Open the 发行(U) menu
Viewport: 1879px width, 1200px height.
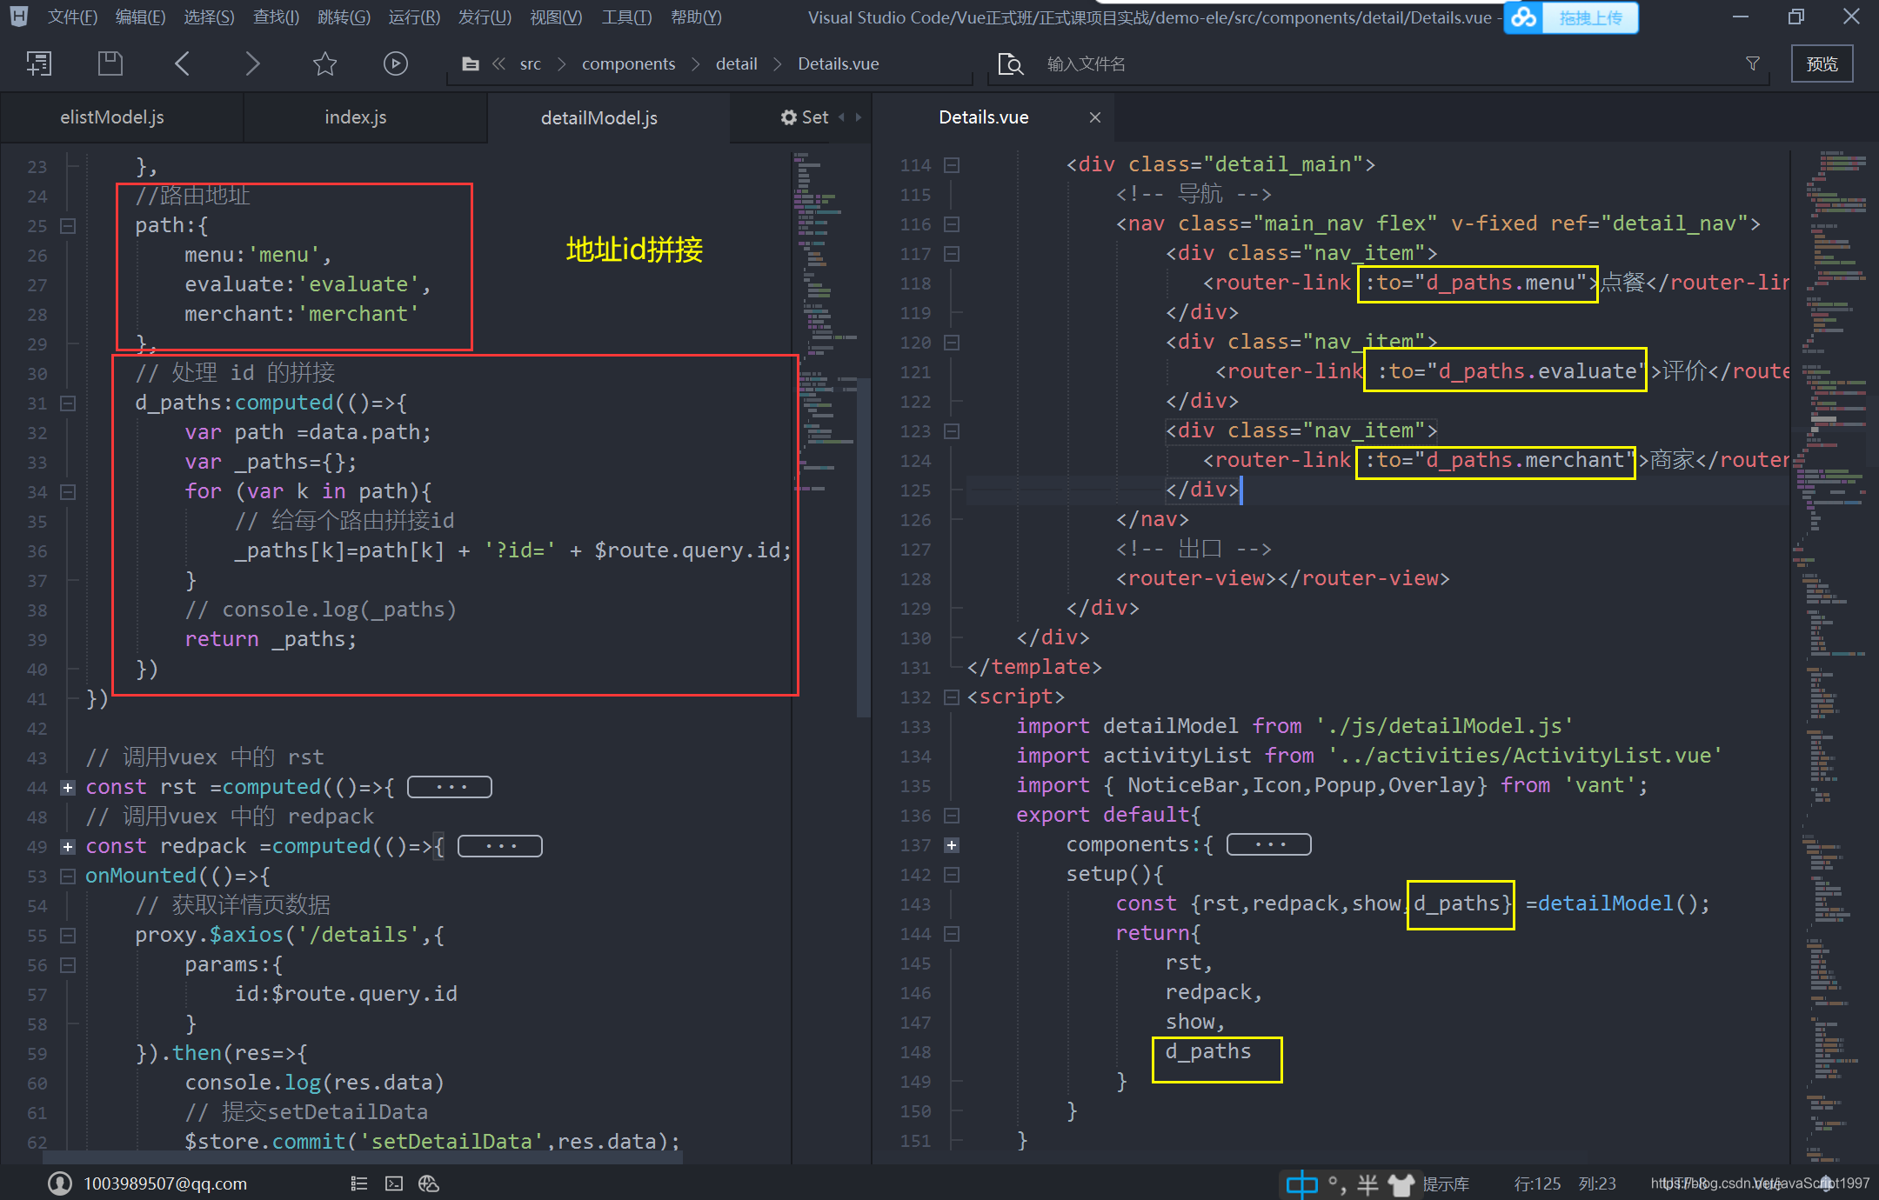[485, 17]
